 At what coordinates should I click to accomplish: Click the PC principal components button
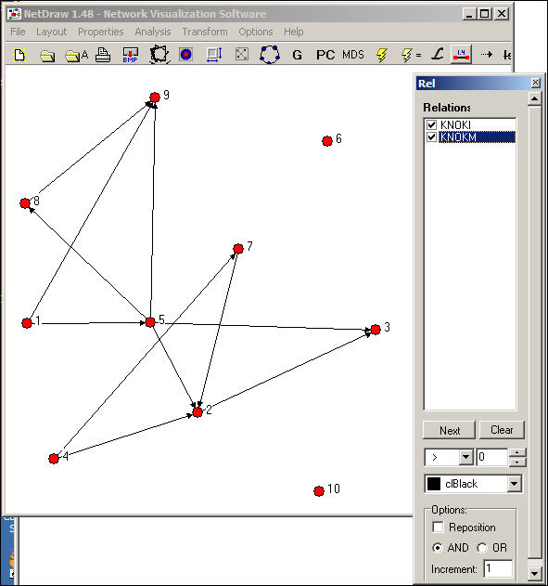pos(325,55)
